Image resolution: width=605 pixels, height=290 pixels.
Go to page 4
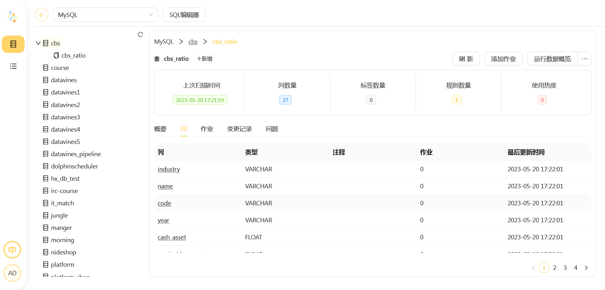pyautogui.click(x=575, y=268)
